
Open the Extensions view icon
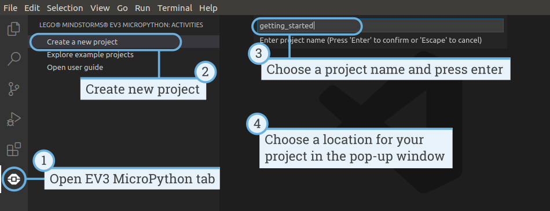coord(14,149)
